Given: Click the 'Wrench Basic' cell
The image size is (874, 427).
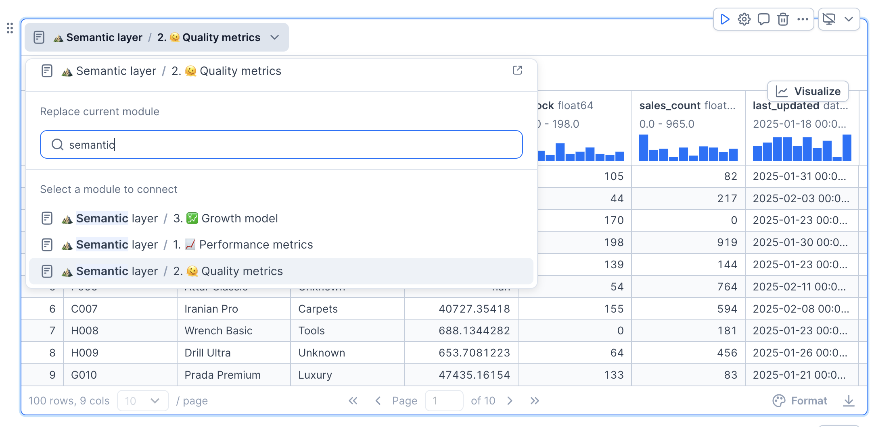Looking at the screenshot, I should pyautogui.click(x=234, y=331).
